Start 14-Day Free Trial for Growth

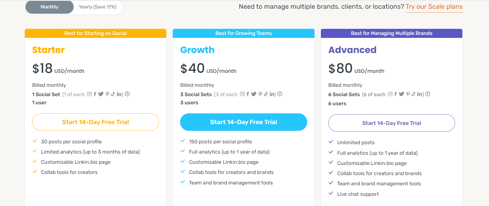click(243, 122)
